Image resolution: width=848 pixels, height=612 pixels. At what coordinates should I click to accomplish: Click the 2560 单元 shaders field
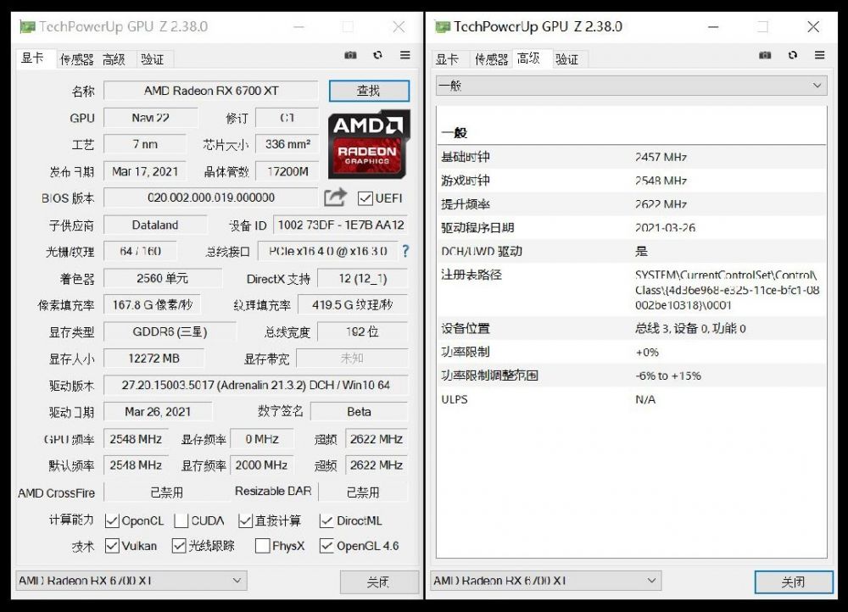[162, 278]
